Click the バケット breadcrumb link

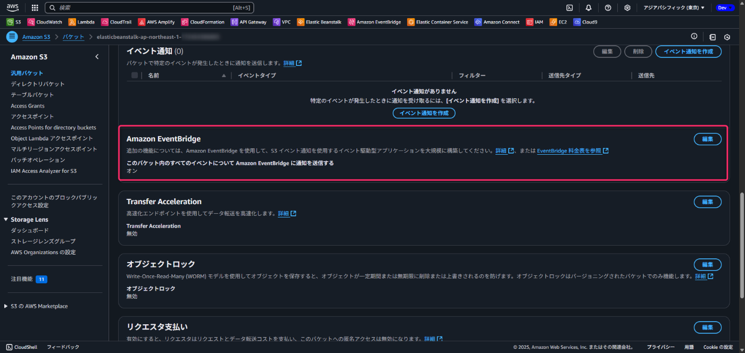73,37
